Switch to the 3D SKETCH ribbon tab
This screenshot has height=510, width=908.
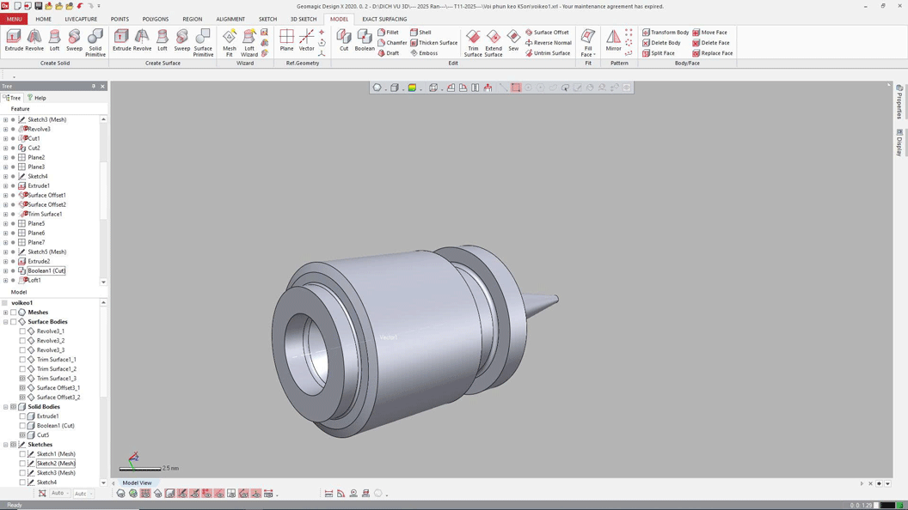pos(303,19)
